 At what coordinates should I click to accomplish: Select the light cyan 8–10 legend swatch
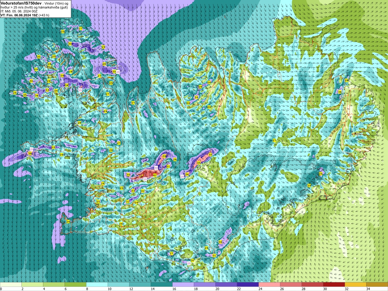point(97,285)
